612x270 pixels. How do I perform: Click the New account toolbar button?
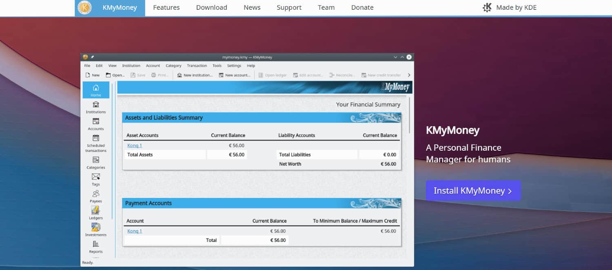tap(234, 75)
